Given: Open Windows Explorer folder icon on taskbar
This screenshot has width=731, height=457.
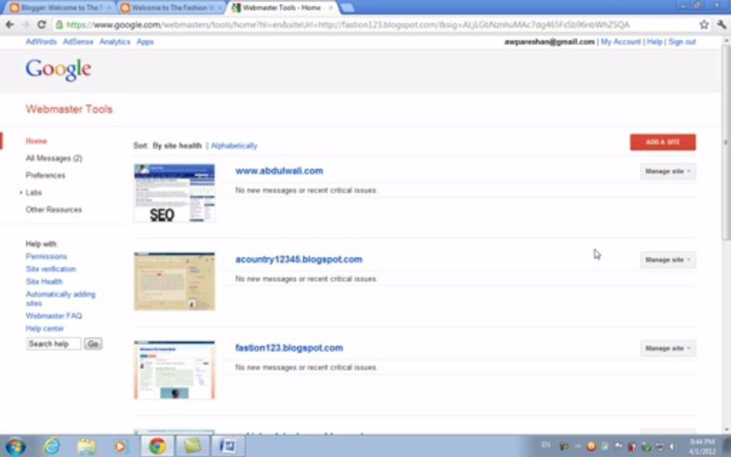Looking at the screenshot, I should click(x=86, y=446).
